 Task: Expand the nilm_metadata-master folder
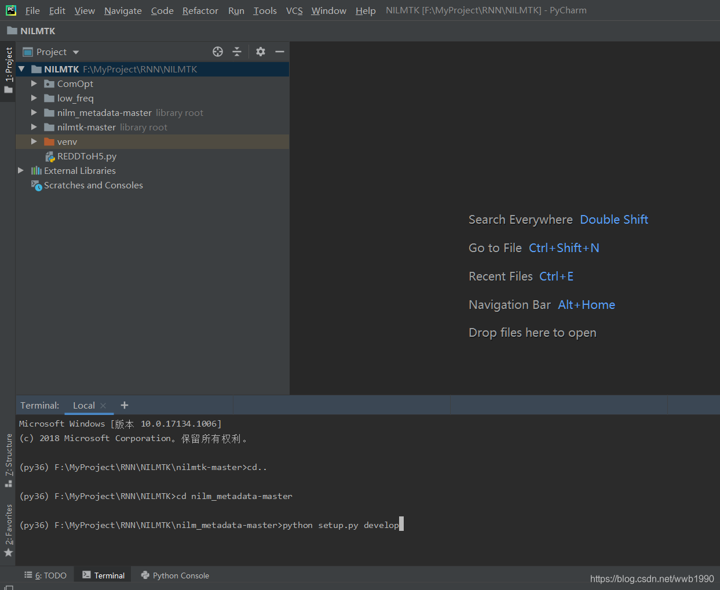click(34, 112)
